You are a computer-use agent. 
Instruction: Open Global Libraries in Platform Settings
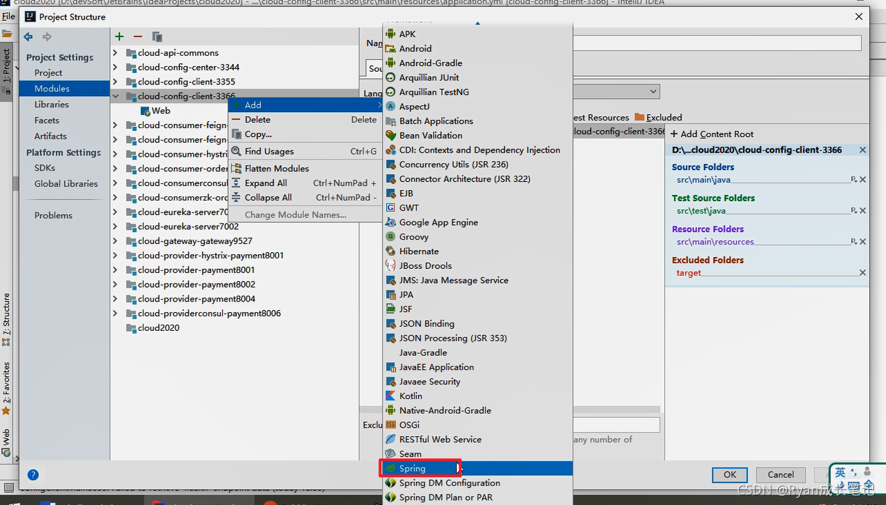coord(66,184)
